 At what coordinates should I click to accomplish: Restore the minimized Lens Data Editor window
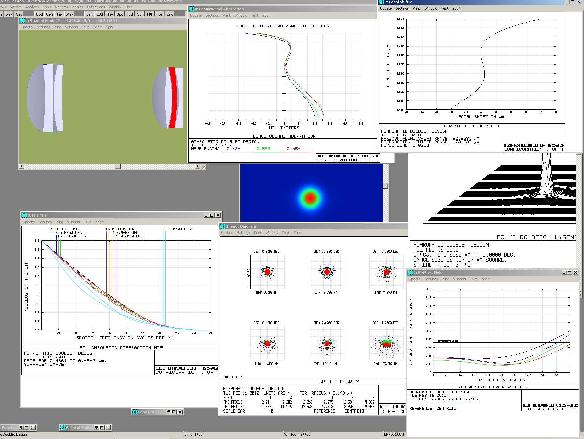[x=169, y=412]
